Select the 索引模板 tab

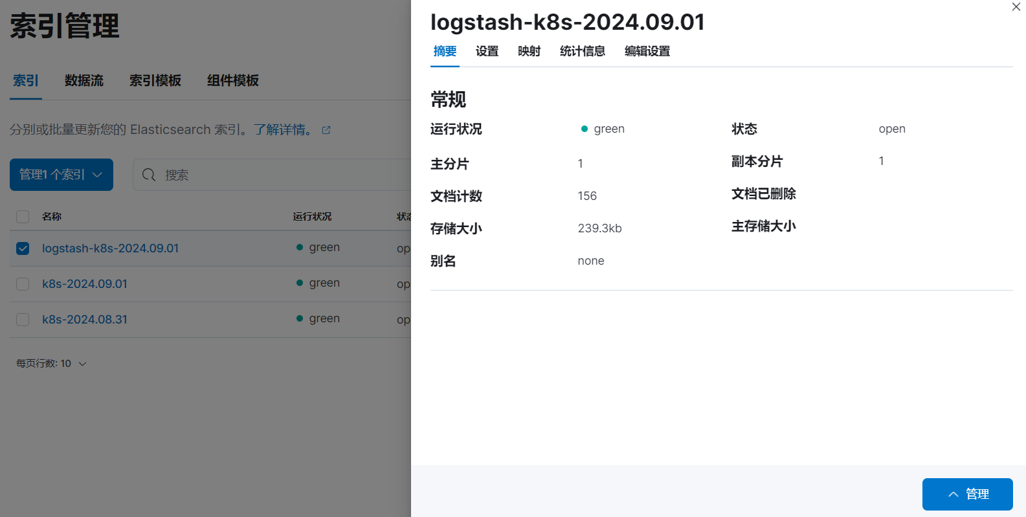click(155, 81)
